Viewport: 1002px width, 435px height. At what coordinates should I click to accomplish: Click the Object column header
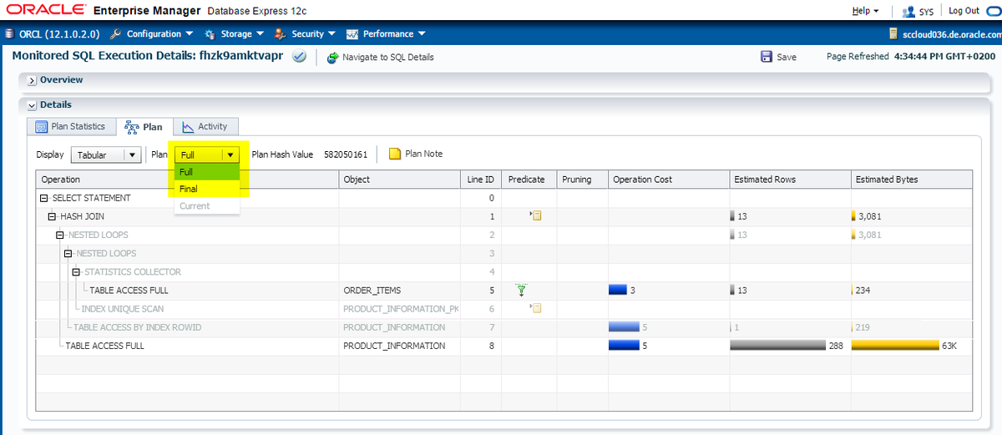coord(399,180)
